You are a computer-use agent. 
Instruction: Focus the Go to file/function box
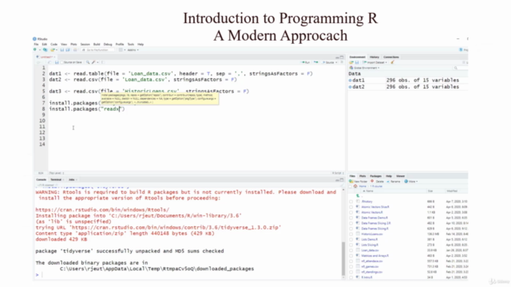coord(97,49)
